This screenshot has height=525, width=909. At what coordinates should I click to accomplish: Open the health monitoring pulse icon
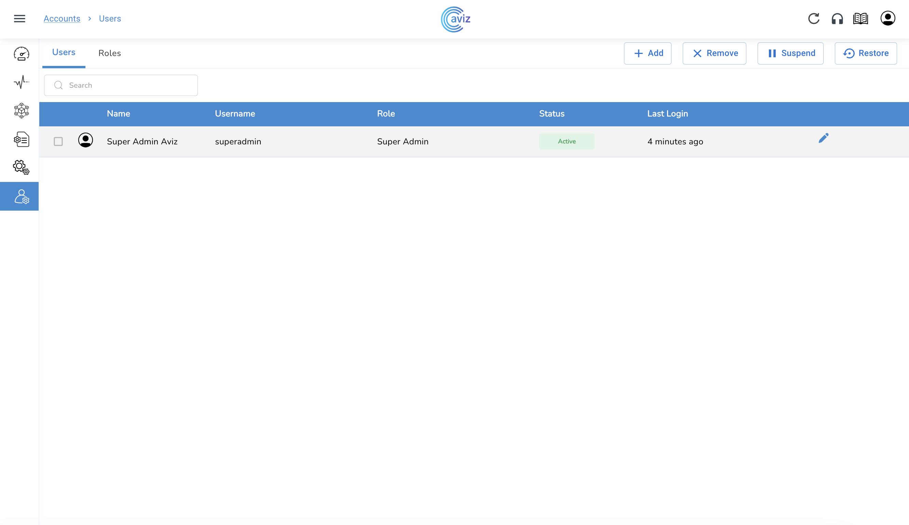(21, 82)
